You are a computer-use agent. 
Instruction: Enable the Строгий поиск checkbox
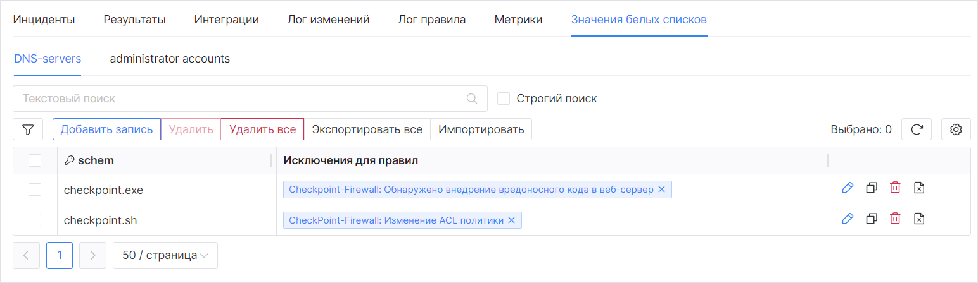504,99
